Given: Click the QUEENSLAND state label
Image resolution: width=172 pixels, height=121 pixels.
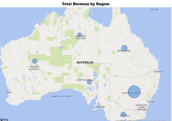Looking at the screenshot, I should tap(124, 51).
